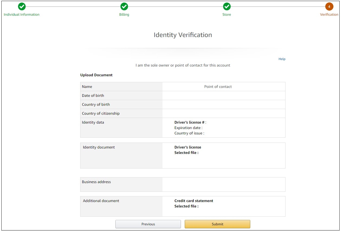Open the Help link
The image size is (341, 231).
point(282,59)
